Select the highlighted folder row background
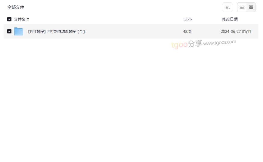Image resolution: width=263 pixels, height=162 pixels. click(x=131, y=31)
